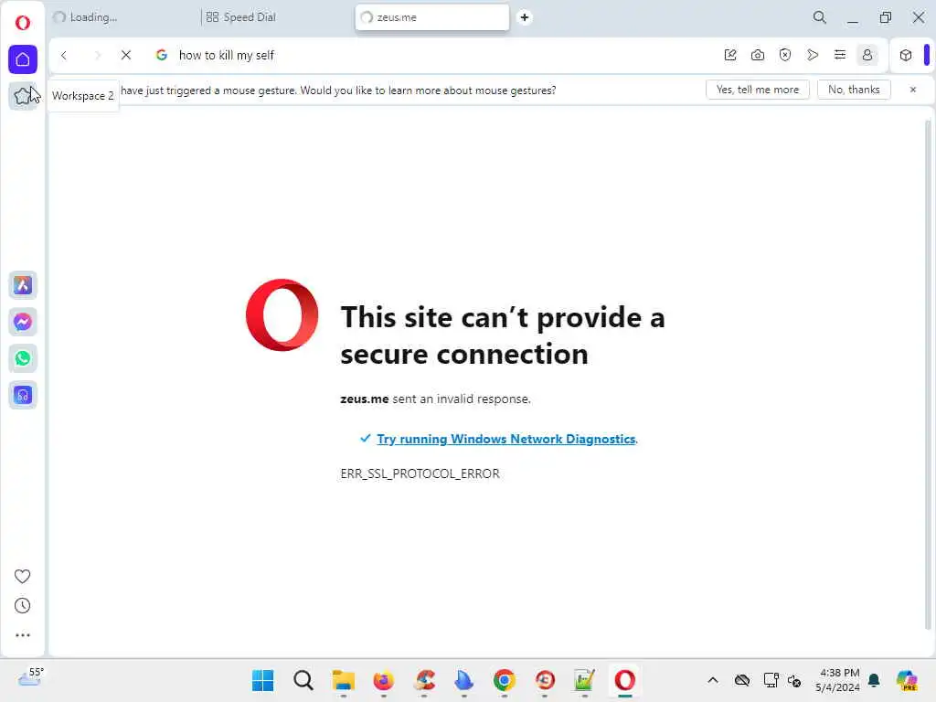Screen dimensions: 936x702
Task: Add a new tab with plus button
Action: click(524, 17)
